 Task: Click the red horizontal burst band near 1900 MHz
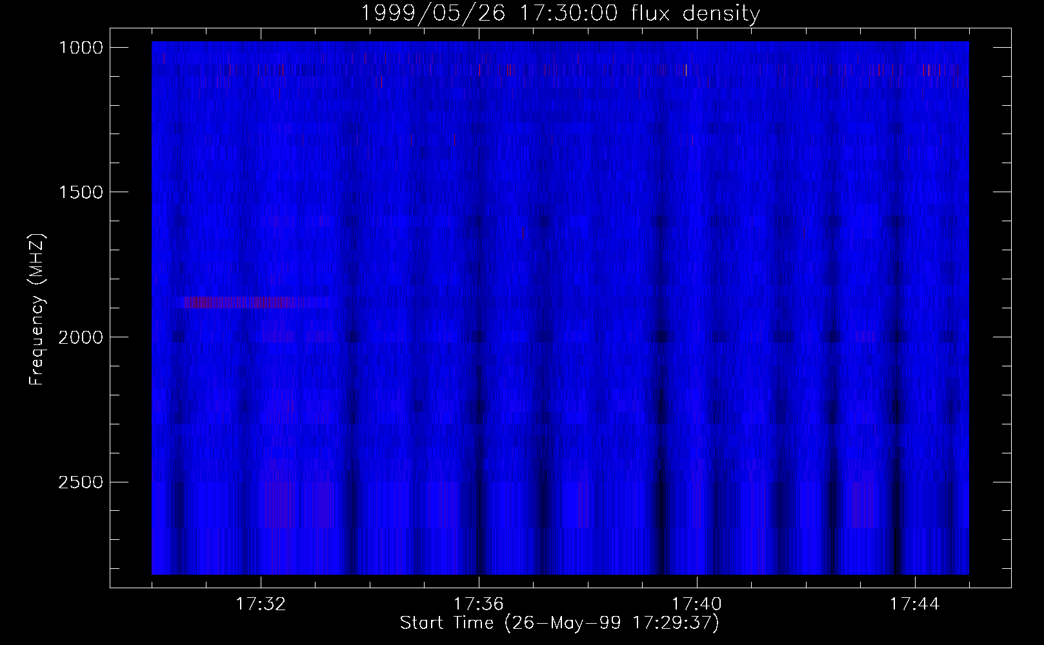click(x=255, y=302)
